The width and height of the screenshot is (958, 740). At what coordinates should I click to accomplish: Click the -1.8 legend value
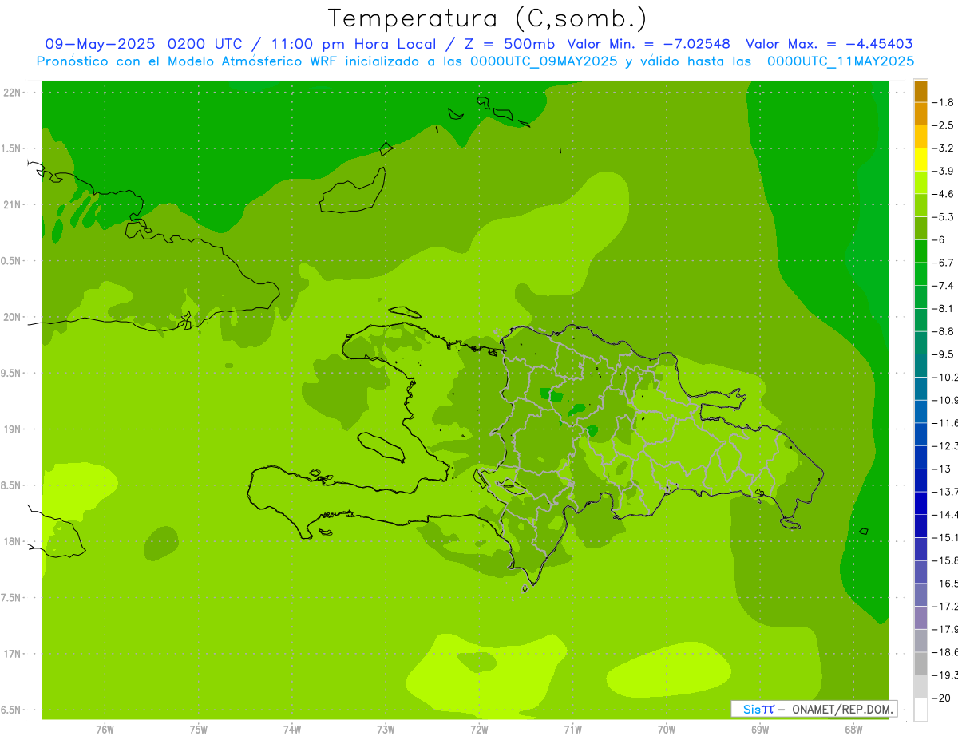point(944,102)
